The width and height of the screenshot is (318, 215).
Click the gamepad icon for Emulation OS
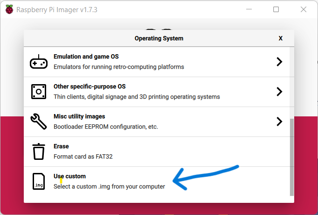(x=38, y=62)
